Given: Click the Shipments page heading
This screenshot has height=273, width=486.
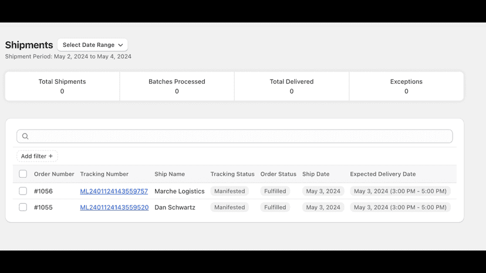Looking at the screenshot, I should point(29,45).
